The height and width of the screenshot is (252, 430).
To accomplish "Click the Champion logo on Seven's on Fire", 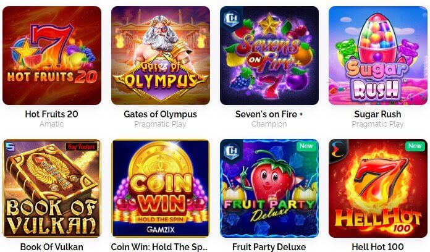I will pos(232,19).
